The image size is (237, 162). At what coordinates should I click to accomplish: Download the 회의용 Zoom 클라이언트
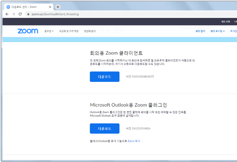[x=105, y=77]
